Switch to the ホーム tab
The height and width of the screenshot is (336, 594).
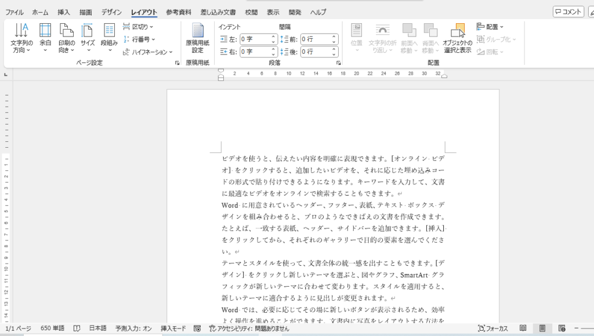point(40,12)
